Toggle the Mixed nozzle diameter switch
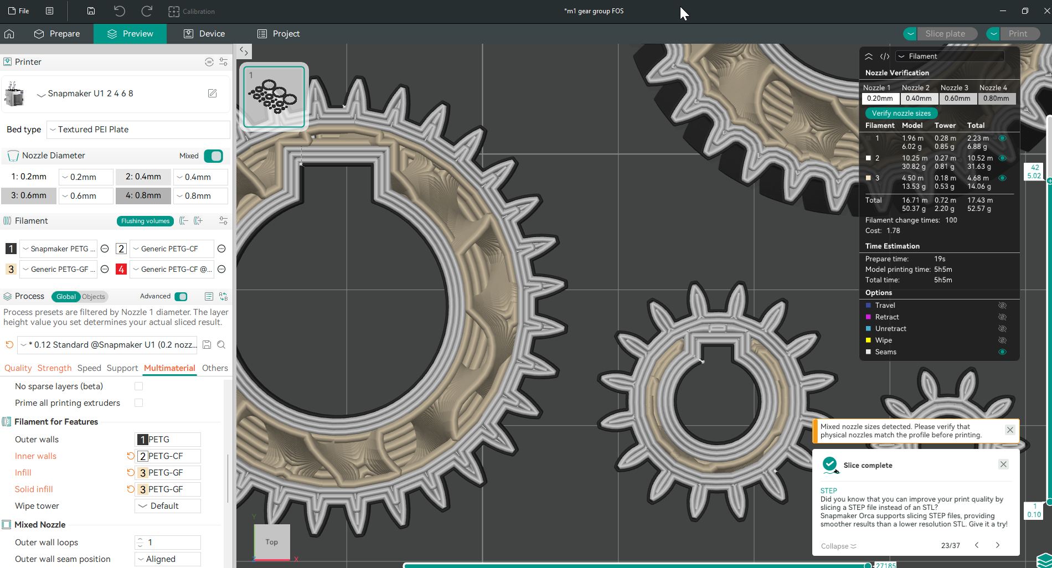The width and height of the screenshot is (1052, 568). point(213,156)
